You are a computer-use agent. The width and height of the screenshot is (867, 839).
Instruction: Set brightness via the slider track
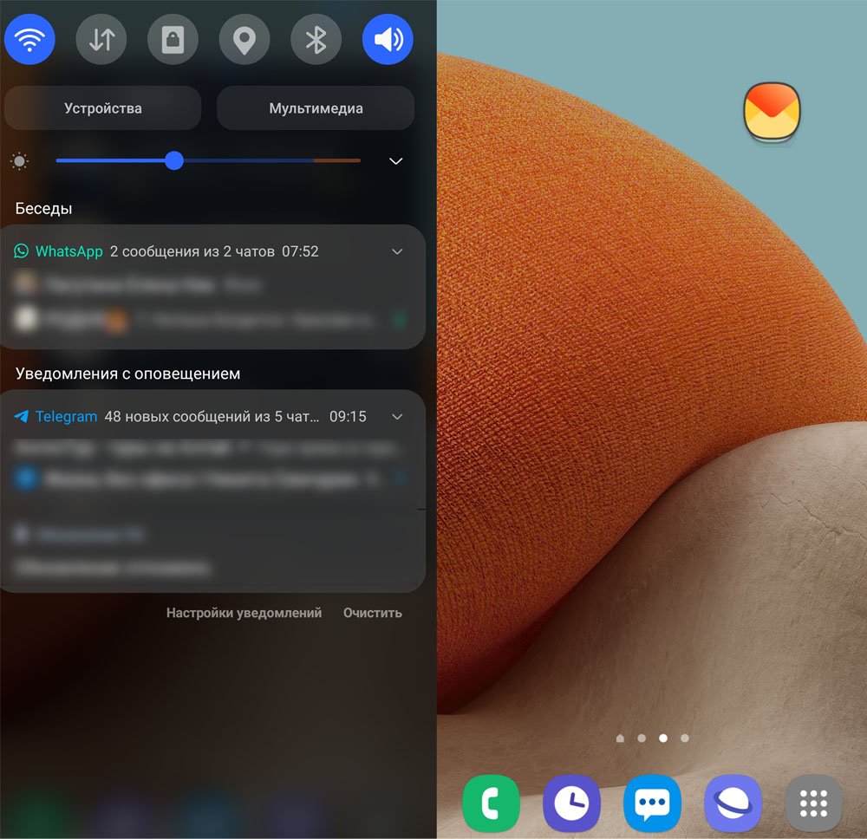(208, 161)
